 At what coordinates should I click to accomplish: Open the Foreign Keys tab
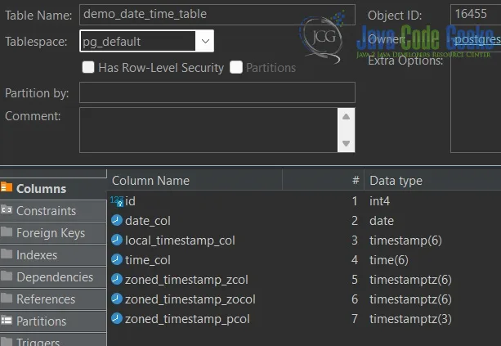tap(53, 233)
